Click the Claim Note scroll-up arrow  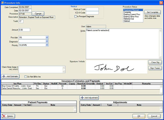64,68
